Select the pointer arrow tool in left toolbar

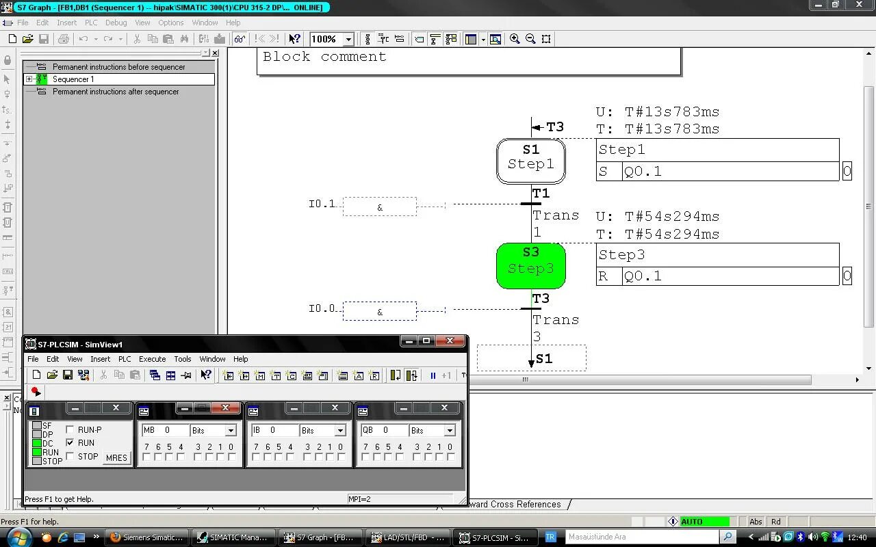[8, 79]
